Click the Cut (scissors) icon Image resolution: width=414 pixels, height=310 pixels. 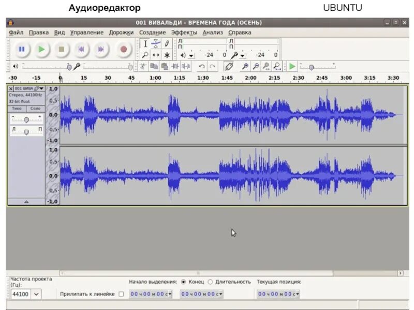[x=143, y=66]
